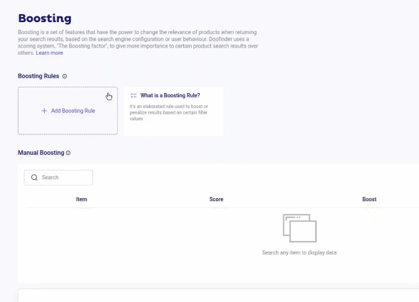Click the Add Boosting Rule card
This screenshot has width=419, height=302.
click(68, 111)
